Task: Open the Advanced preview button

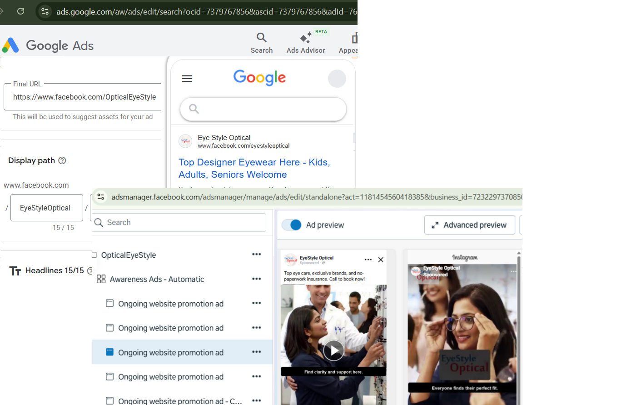Action: pyautogui.click(x=469, y=225)
